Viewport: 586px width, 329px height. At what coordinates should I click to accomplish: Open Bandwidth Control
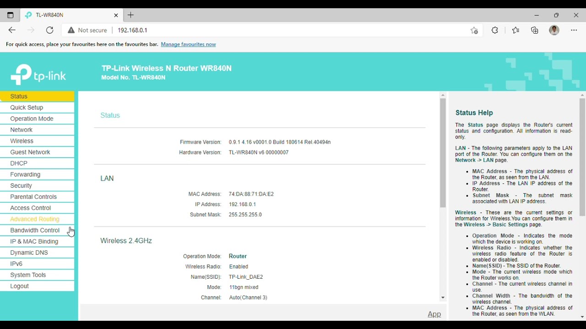point(38,231)
